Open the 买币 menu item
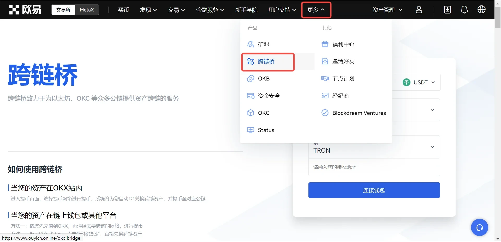The image size is (501, 242). 123,10
